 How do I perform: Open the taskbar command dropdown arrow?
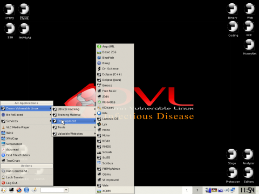[x=66, y=190]
